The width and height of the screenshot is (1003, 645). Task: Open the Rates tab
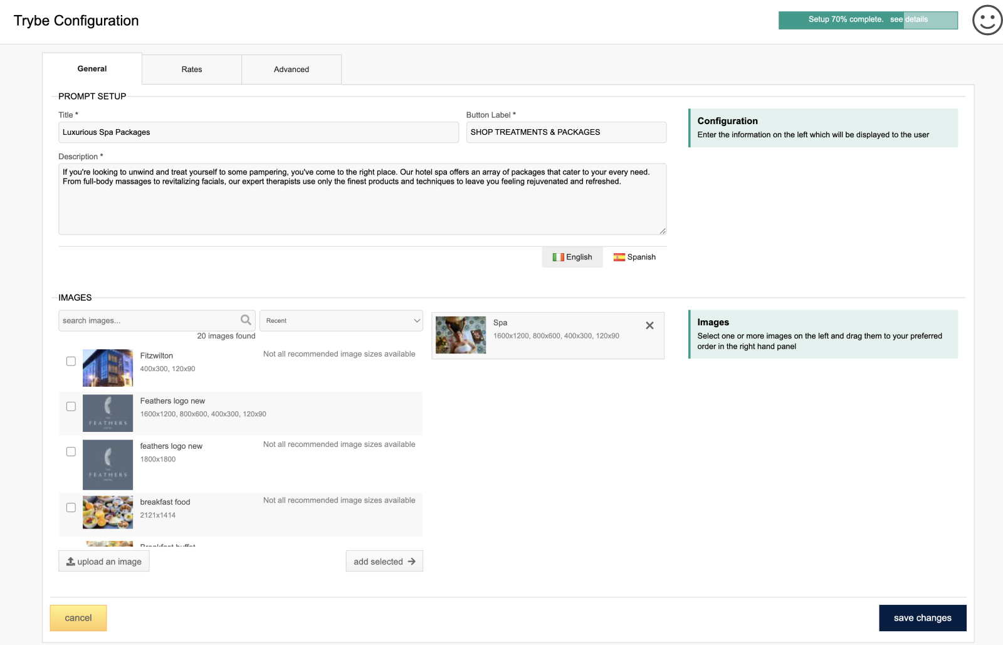click(x=192, y=70)
